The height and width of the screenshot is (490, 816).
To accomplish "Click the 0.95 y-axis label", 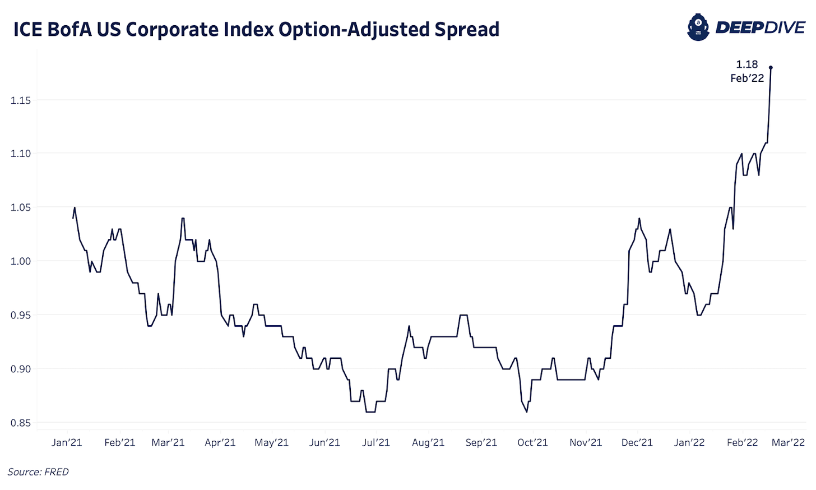I will 20,315.
